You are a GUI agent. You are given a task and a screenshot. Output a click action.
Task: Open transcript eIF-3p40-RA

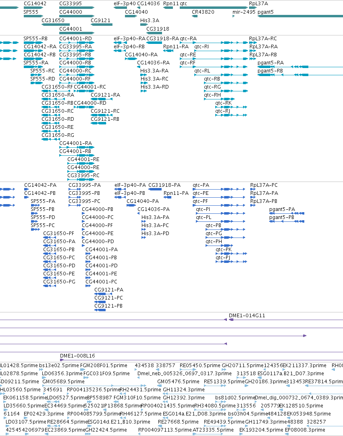129,38
